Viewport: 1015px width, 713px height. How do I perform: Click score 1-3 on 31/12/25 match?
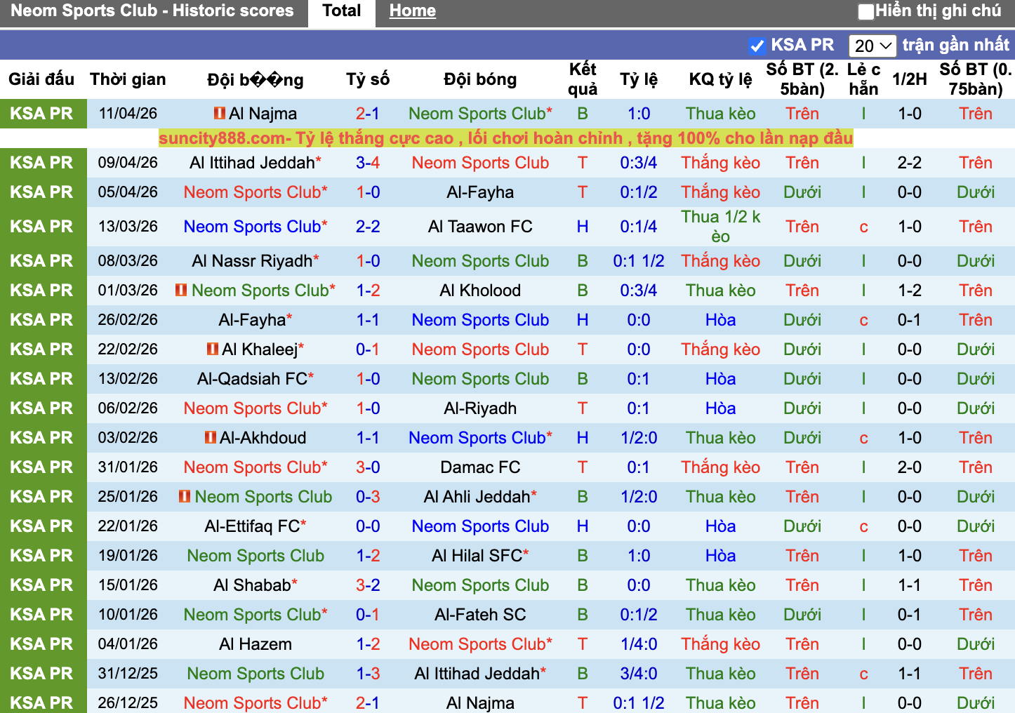[x=368, y=674]
